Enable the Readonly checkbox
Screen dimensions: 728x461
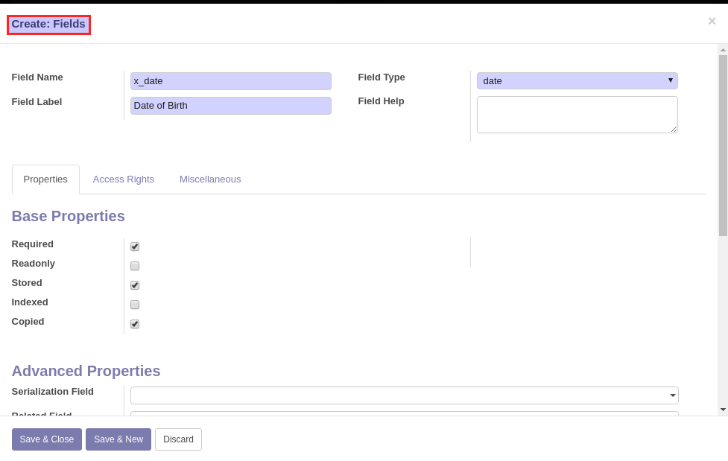[135, 266]
